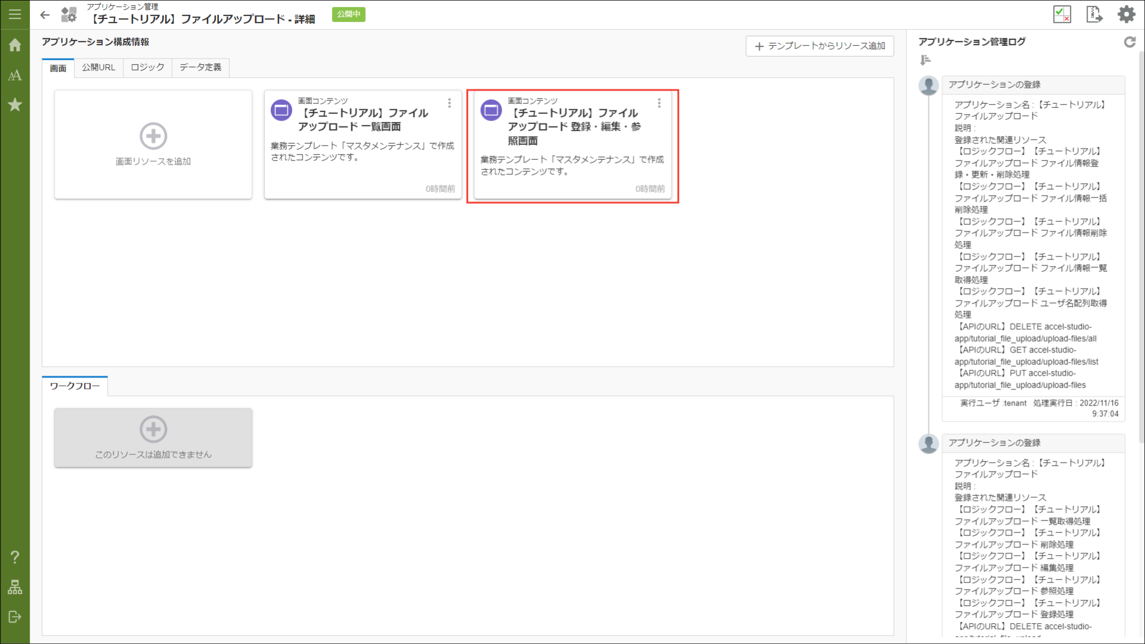1145x644 pixels.
Task: Click the validation check icon in header
Action: pyautogui.click(x=1062, y=14)
